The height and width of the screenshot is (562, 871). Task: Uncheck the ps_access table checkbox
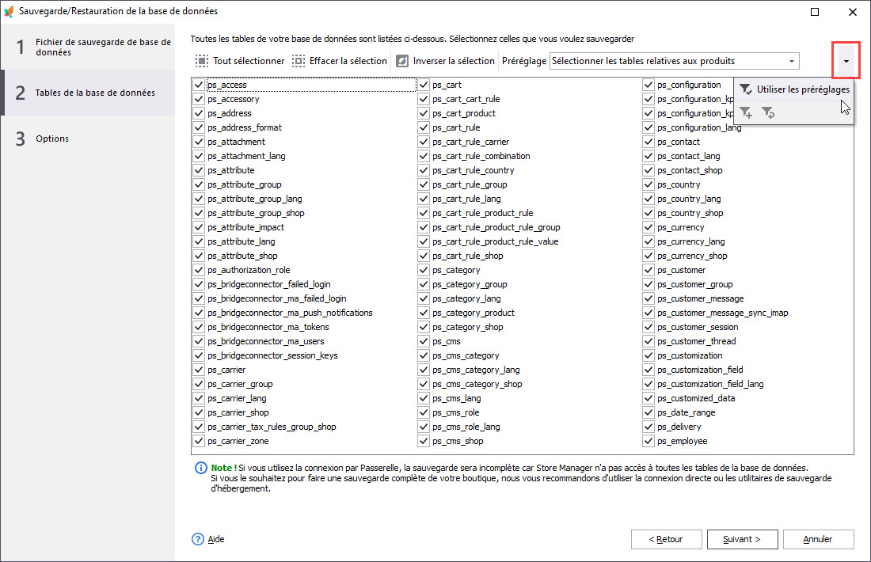coord(199,85)
